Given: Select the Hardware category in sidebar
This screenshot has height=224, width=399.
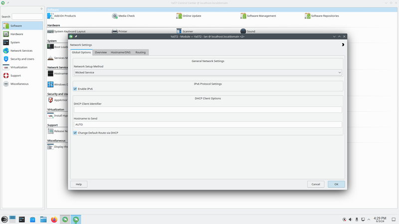Looking at the screenshot, I should 16,34.
